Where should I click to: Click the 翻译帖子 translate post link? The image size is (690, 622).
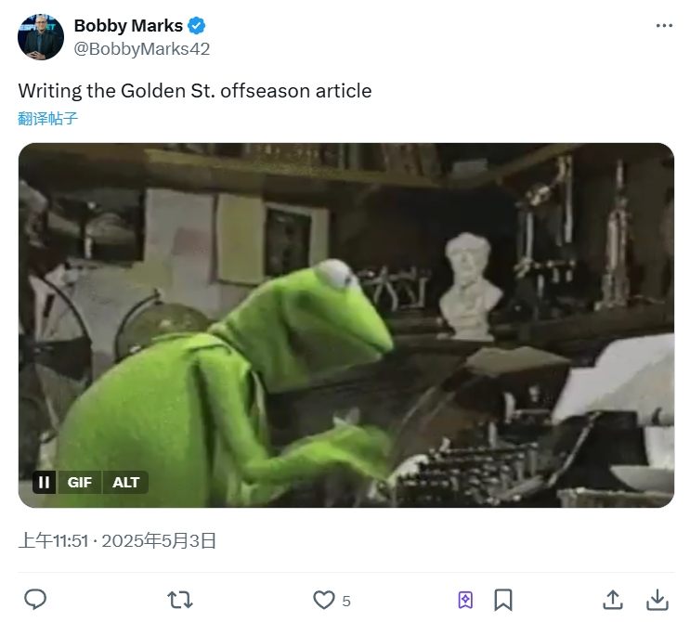[x=47, y=119]
